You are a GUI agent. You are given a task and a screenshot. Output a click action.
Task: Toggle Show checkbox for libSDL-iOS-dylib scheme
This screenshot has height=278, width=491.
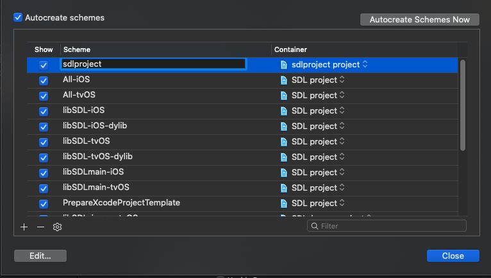click(x=44, y=126)
